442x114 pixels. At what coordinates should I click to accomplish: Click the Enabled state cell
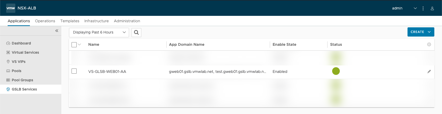[x=280, y=72]
